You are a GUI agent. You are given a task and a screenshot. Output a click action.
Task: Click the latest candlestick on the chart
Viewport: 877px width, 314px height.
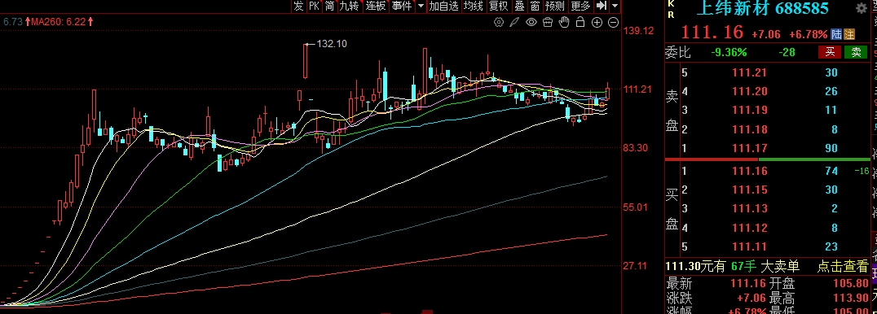(608, 91)
